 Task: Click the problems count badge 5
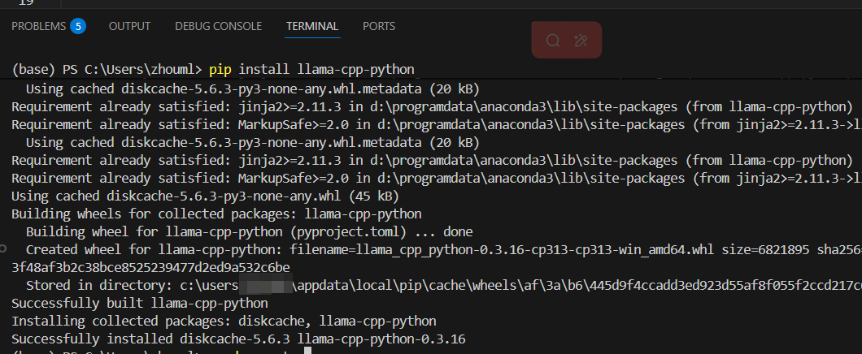click(78, 26)
